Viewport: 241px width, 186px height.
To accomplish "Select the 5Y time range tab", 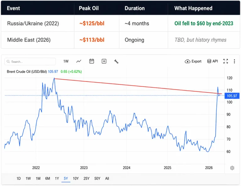I will pos(66,178).
